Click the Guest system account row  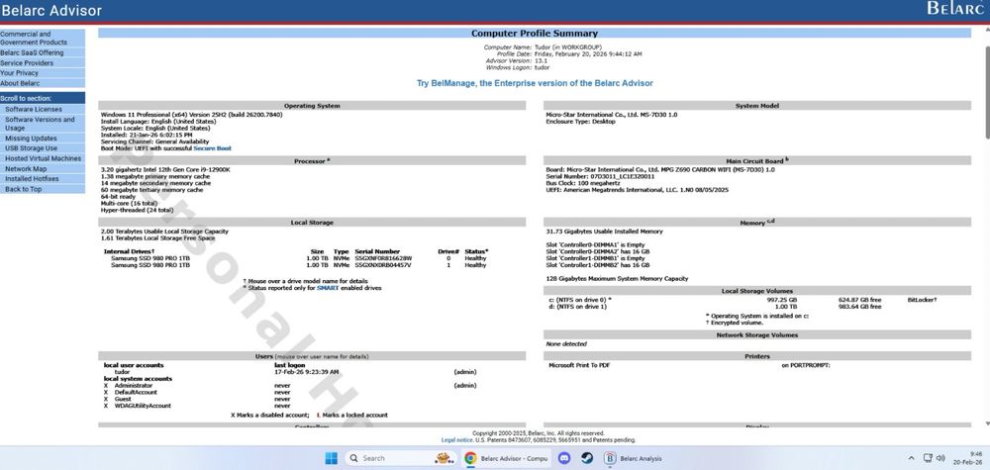pyautogui.click(x=197, y=400)
